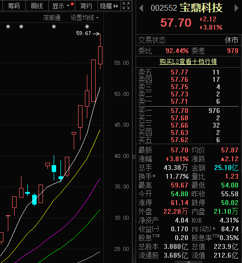Click 隐藏 to hide side panel

tap(109, 6)
